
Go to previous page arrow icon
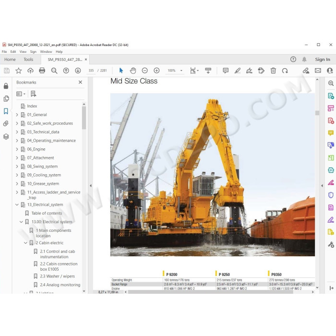[66, 71]
